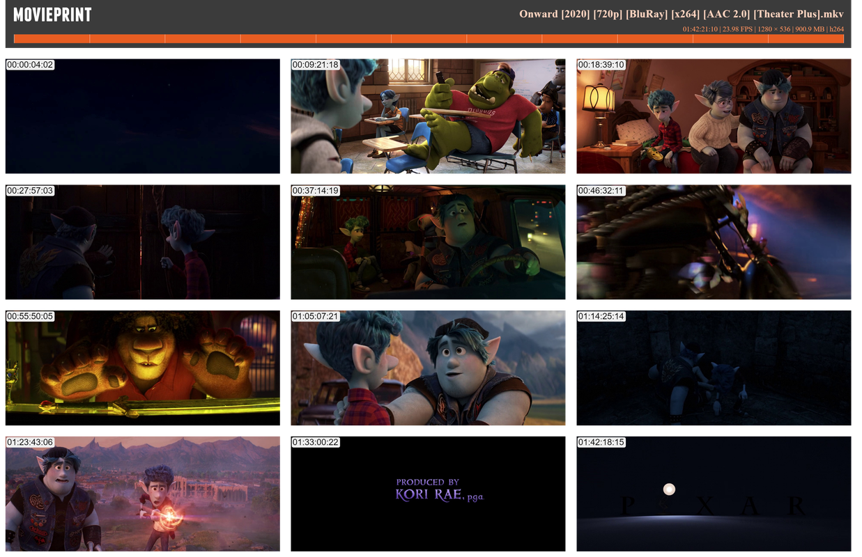
Task: Open the thumbnail stamped 00:00:04:02
Action: click(x=142, y=116)
